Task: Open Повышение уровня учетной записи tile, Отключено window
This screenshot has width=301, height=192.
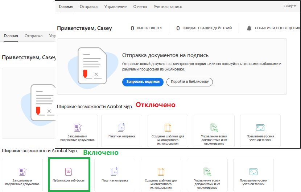Action: coord(260,131)
